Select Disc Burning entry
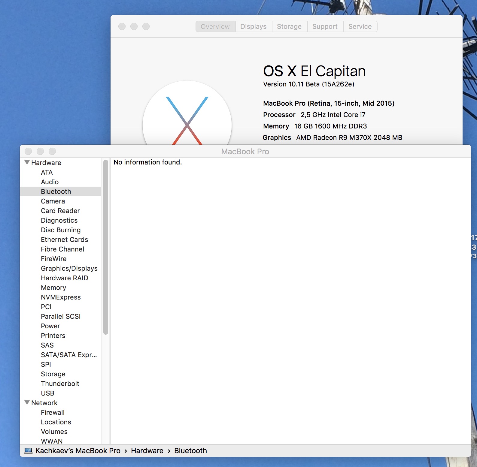 (x=61, y=230)
